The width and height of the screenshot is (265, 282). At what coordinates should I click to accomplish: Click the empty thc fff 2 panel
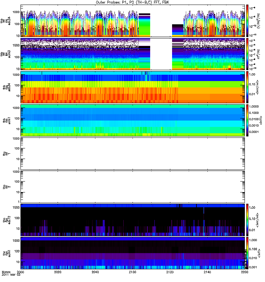(133, 187)
